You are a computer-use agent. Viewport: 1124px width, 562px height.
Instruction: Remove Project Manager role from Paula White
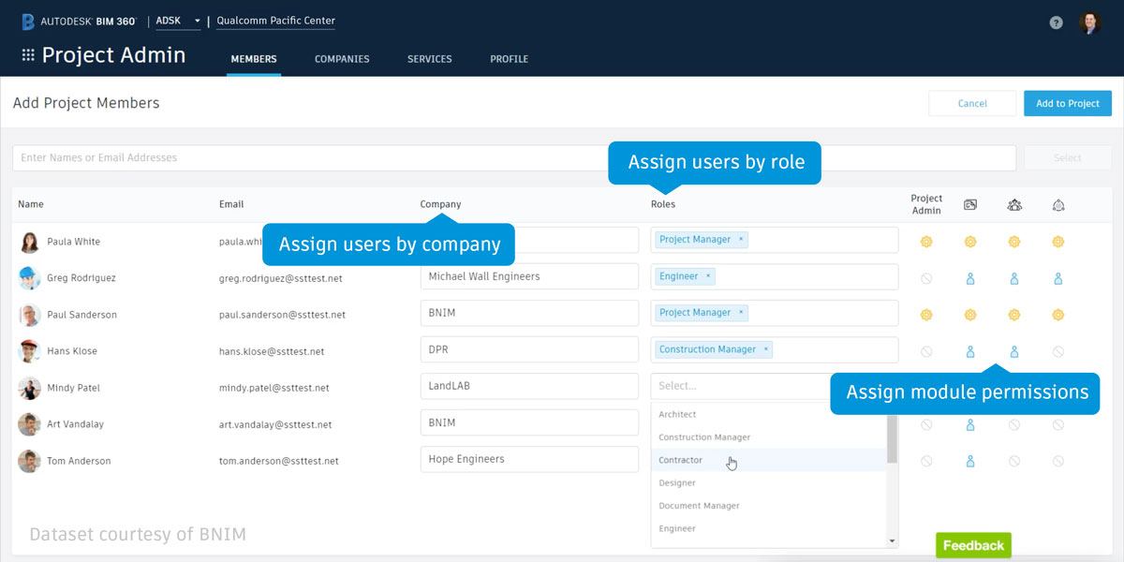(741, 240)
